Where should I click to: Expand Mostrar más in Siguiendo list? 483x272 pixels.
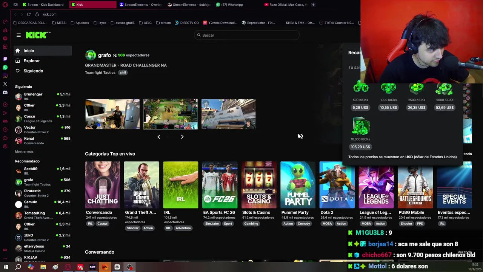click(x=24, y=151)
